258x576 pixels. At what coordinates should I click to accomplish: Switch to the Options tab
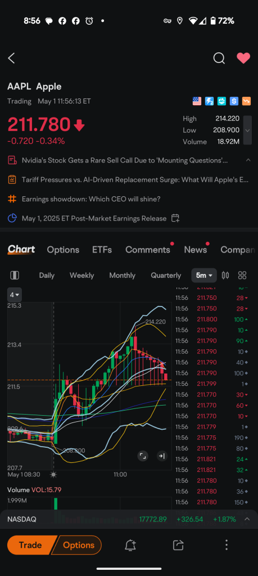(x=63, y=250)
